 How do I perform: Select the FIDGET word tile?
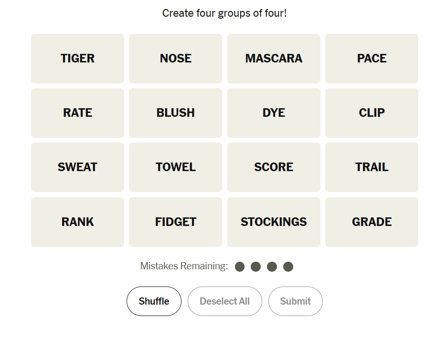click(x=175, y=222)
